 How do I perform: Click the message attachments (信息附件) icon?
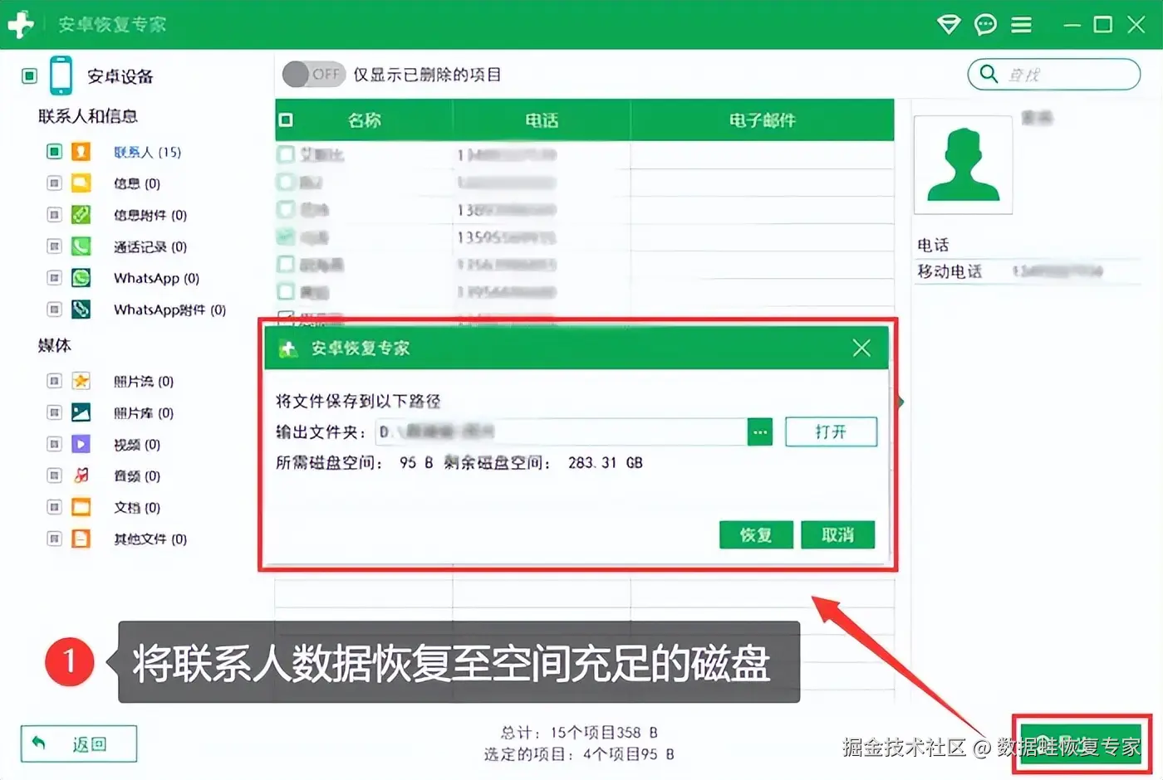pyautogui.click(x=81, y=215)
